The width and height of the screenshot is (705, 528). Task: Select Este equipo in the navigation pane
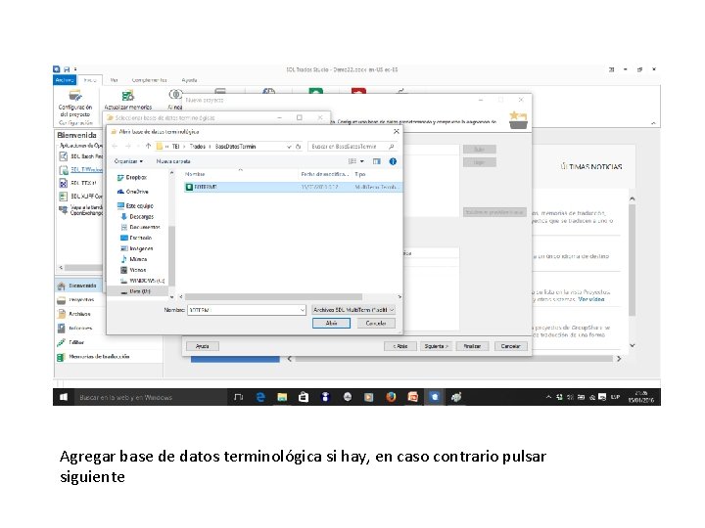(135, 205)
